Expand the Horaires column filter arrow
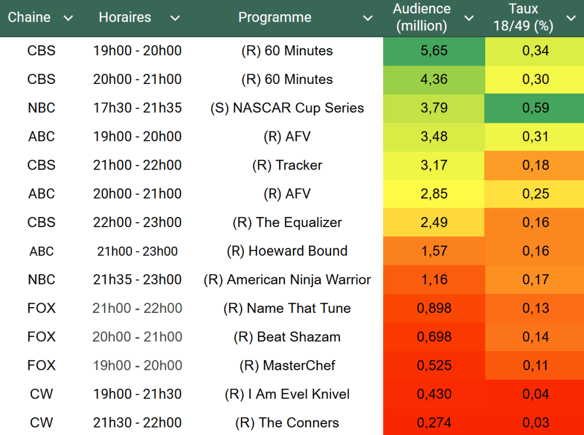The height and width of the screenshot is (435, 584). [175, 18]
